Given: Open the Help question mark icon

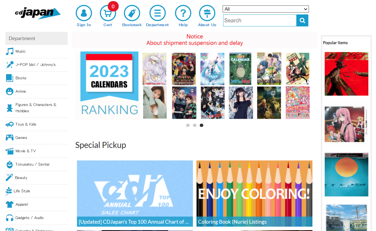Looking at the screenshot, I should 183,13.
